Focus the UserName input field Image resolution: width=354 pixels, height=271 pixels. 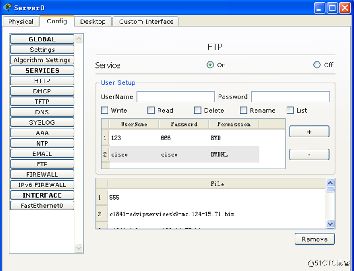click(176, 96)
